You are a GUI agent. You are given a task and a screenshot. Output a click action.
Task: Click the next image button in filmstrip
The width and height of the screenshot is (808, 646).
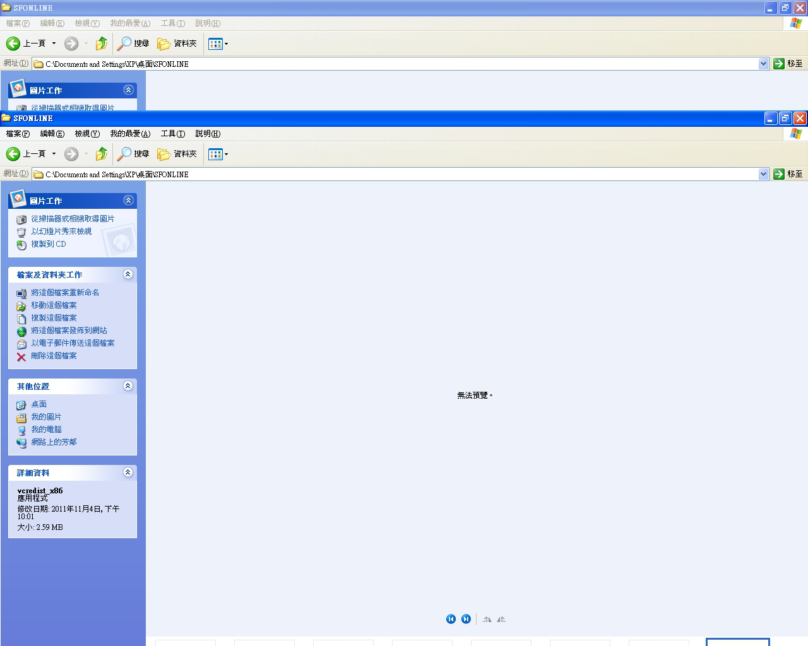466,619
